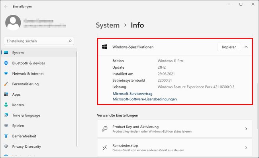Click the Privacy & security shield icon
This screenshot has height=158, width=259.
click(6, 146)
